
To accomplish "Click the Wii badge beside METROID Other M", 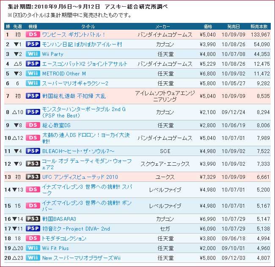I will (x=33, y=73).
